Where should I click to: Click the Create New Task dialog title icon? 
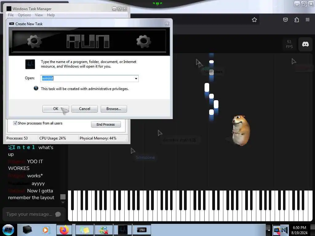(12, 24)
